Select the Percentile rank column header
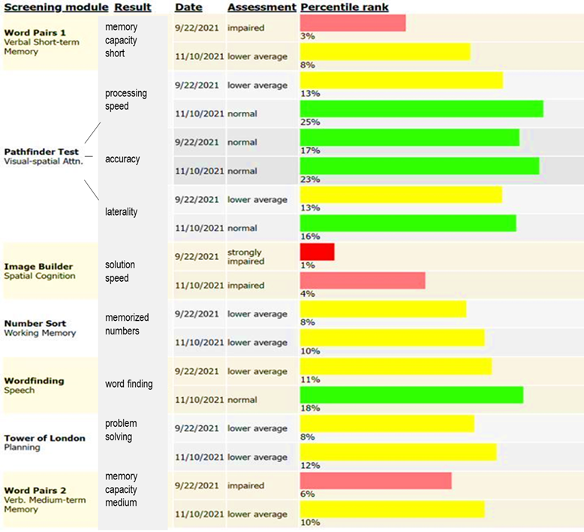584x532 pixels. (344, 8)
